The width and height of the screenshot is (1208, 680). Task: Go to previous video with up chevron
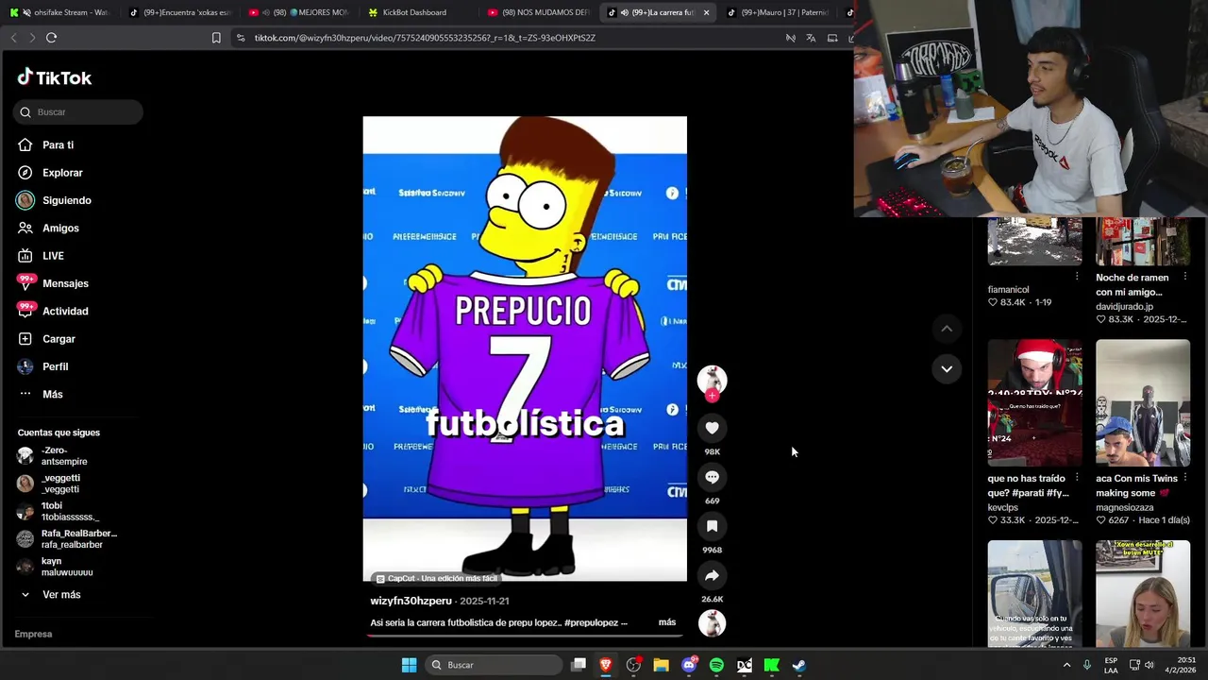(x=947, y=329)
